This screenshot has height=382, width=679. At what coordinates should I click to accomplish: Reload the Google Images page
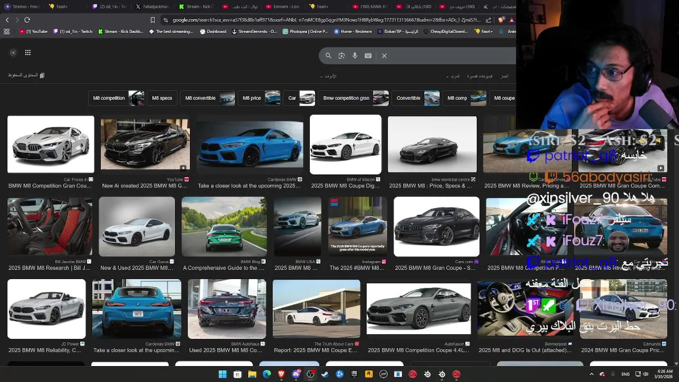pyautogui.click(x=27, y=20)
